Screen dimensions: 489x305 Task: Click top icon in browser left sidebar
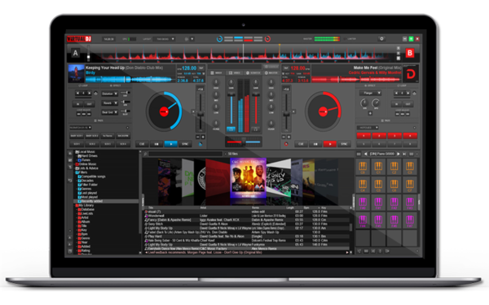point(70,154)
